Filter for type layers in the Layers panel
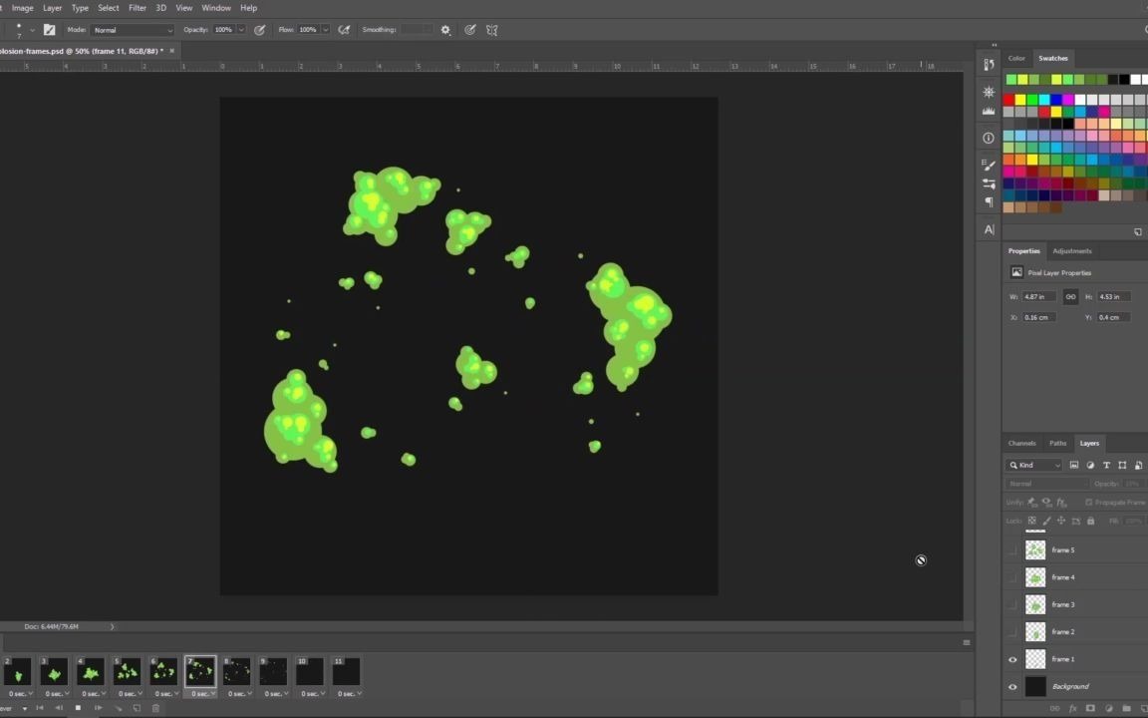This screenshot has height=718, width=1148. (1106, 465)
